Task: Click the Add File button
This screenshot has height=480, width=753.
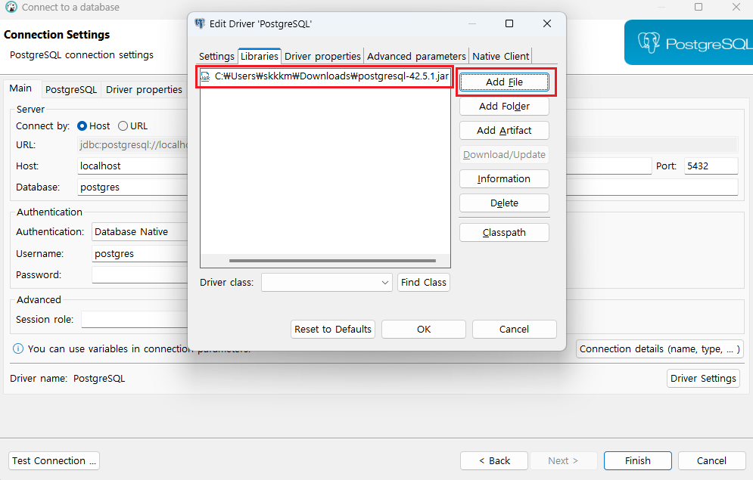Action: 504,82
